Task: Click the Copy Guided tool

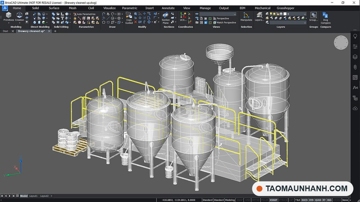Action: pos(129,18)
